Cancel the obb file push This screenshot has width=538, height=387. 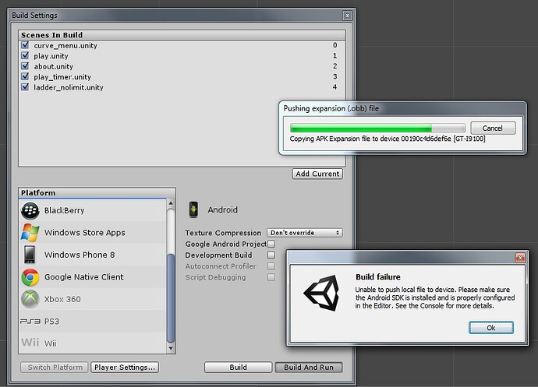tap(492, 128)
